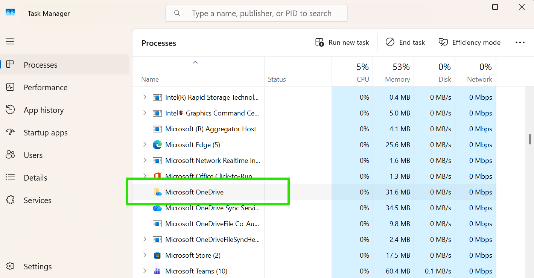Click the Intel Graphics Command Center icon

pos(157,113)
